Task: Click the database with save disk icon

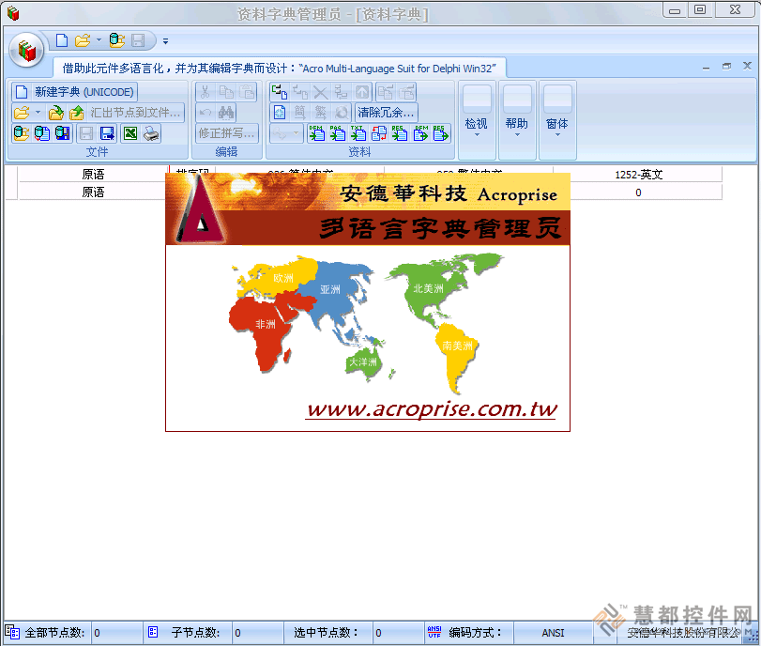Action: point(63,133)
